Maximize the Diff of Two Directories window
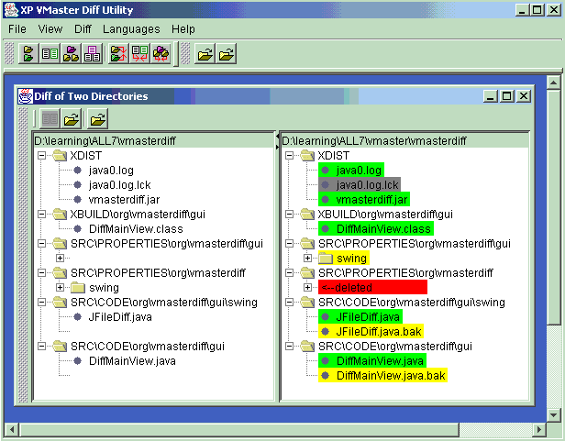 (507, 96)
